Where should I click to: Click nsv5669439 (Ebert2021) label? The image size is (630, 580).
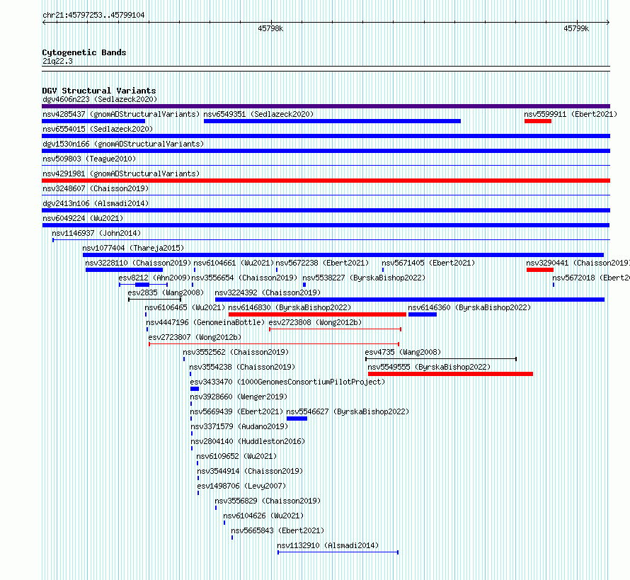point(236,411)
